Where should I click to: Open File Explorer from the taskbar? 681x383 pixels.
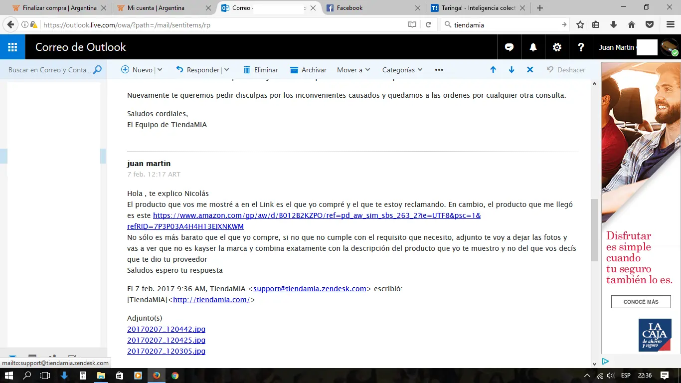pos(101,376)
